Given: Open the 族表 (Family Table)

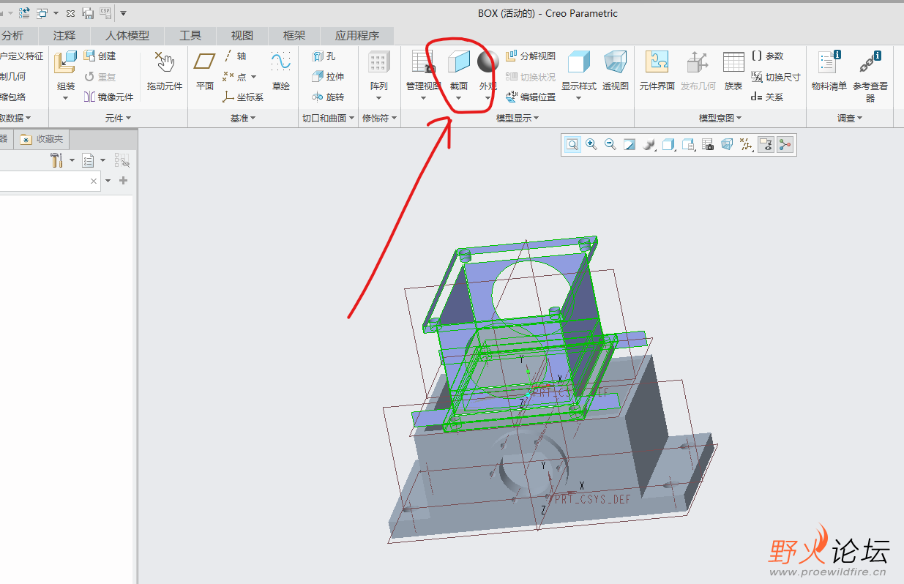Looking at the screenshot, I should point(733,70).
